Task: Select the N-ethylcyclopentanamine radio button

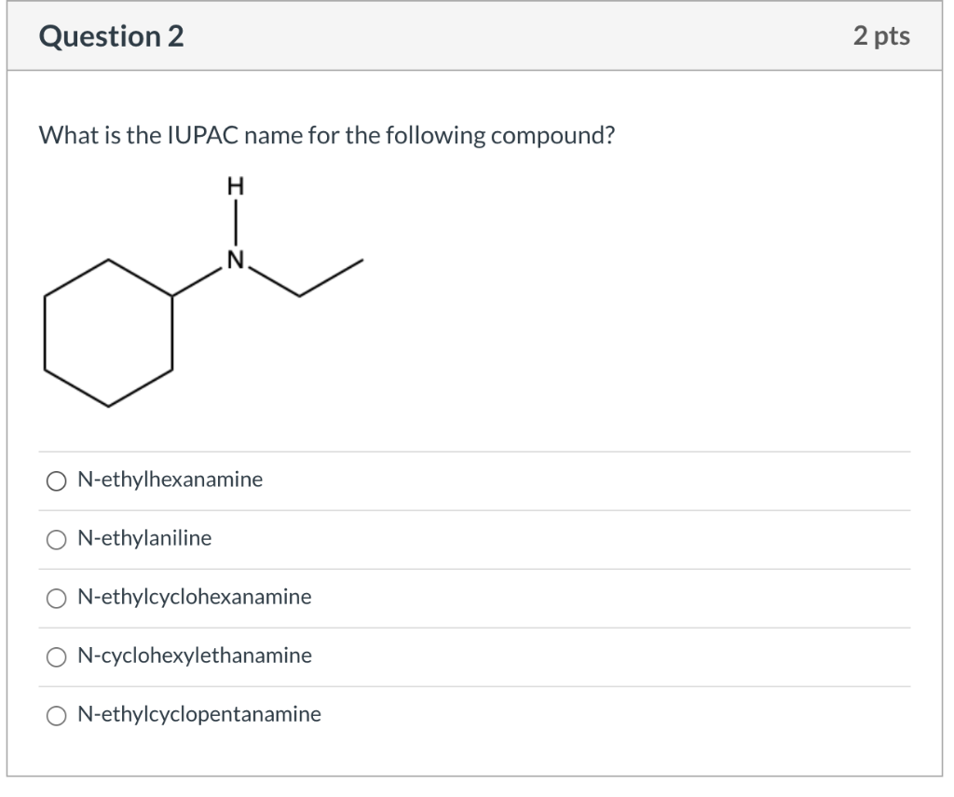Action: pos(57,715)
